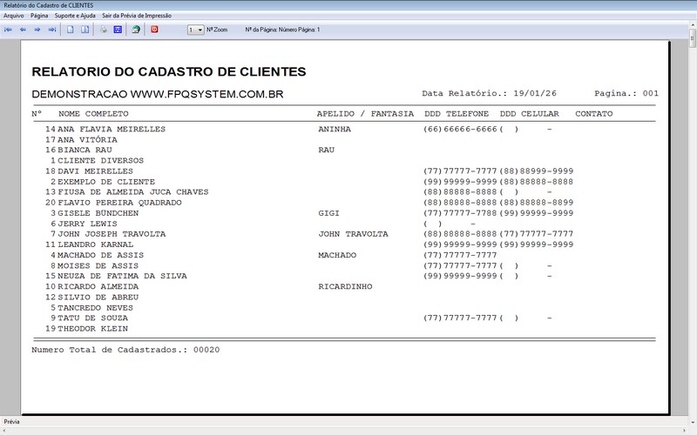
Task: Click the name MOISES DE ASSIS
Action: click(x=98, y=266)
